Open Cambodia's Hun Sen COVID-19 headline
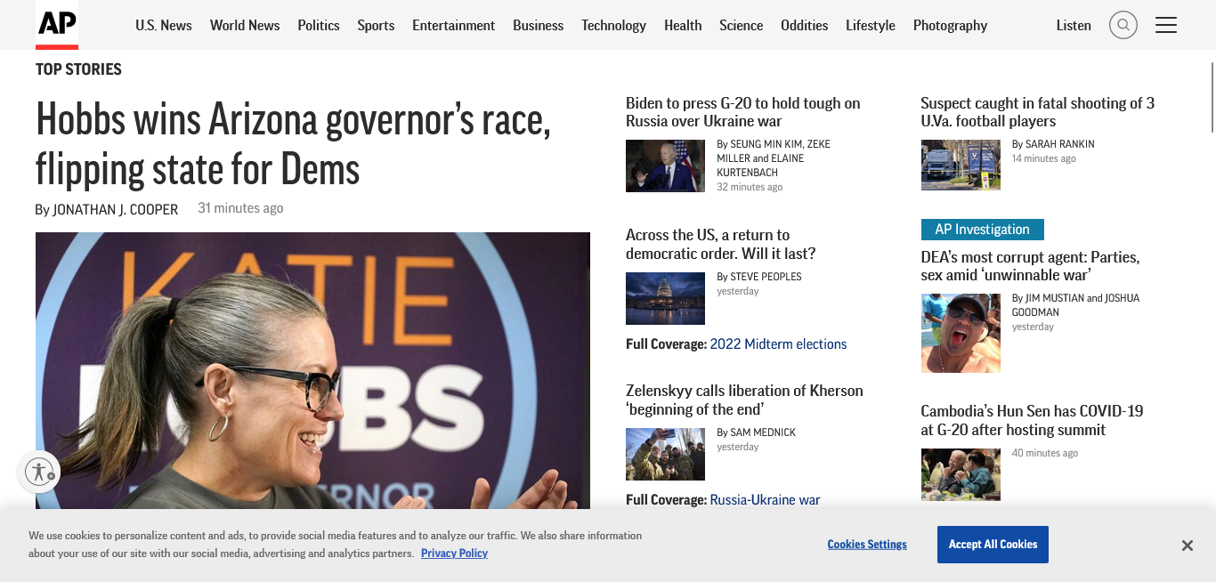 point(1032,420)
